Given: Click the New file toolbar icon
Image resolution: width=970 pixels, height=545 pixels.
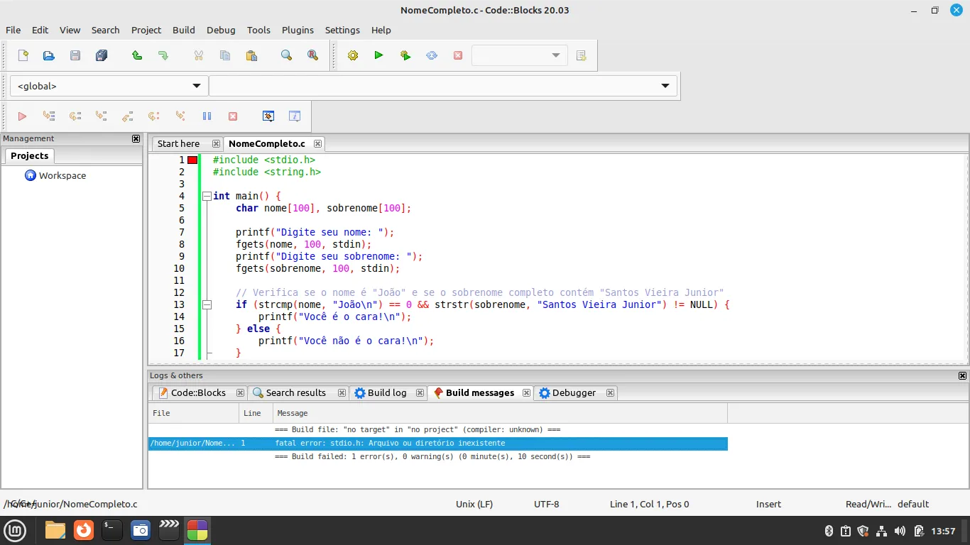Looking at the screenshot, I should [23, 55].
